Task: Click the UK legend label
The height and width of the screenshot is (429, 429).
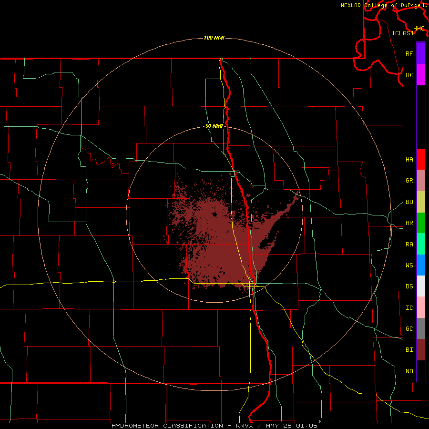Action: coord(409,75)
